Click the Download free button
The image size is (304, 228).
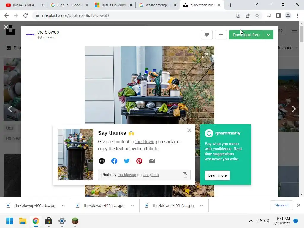coord(246,35)
